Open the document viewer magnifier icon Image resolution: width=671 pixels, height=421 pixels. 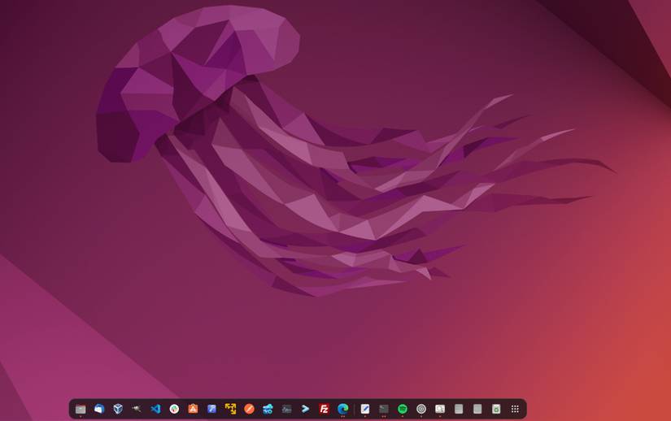(440, 409)
